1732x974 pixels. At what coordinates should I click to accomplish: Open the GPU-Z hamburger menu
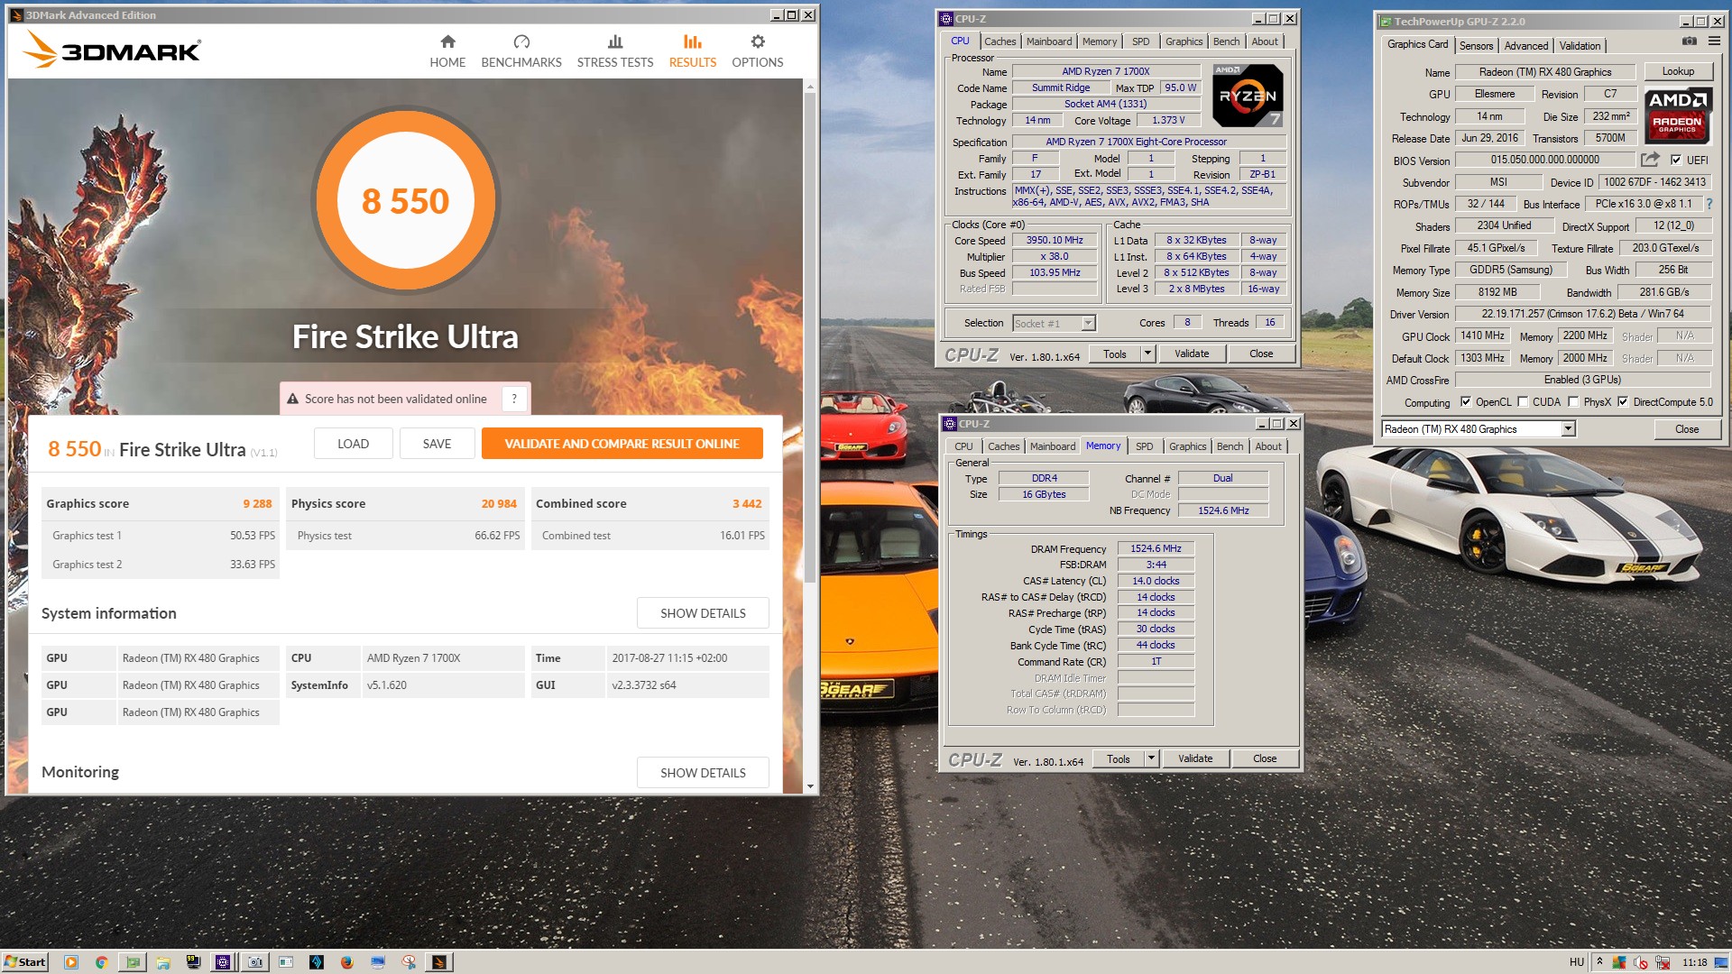click(1714, 41)
